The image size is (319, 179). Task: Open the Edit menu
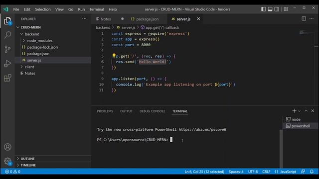click(x=27, y=9)
